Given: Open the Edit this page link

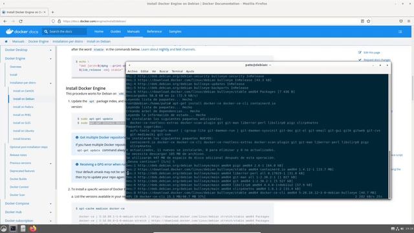Looking at the screenshot, I should pos(372,52).
